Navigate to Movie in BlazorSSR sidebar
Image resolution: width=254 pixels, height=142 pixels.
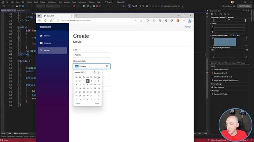point(52,50)
